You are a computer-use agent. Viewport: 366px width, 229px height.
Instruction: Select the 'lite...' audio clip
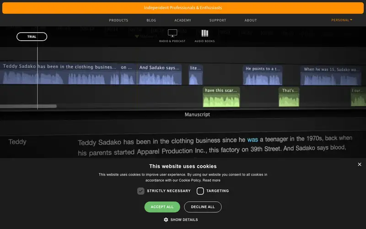pyautogui.click(x=196, y=75)
